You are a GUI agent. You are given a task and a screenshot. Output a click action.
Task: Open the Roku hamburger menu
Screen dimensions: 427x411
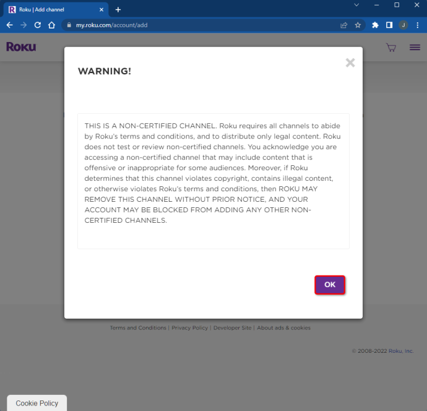pos(415,48)
